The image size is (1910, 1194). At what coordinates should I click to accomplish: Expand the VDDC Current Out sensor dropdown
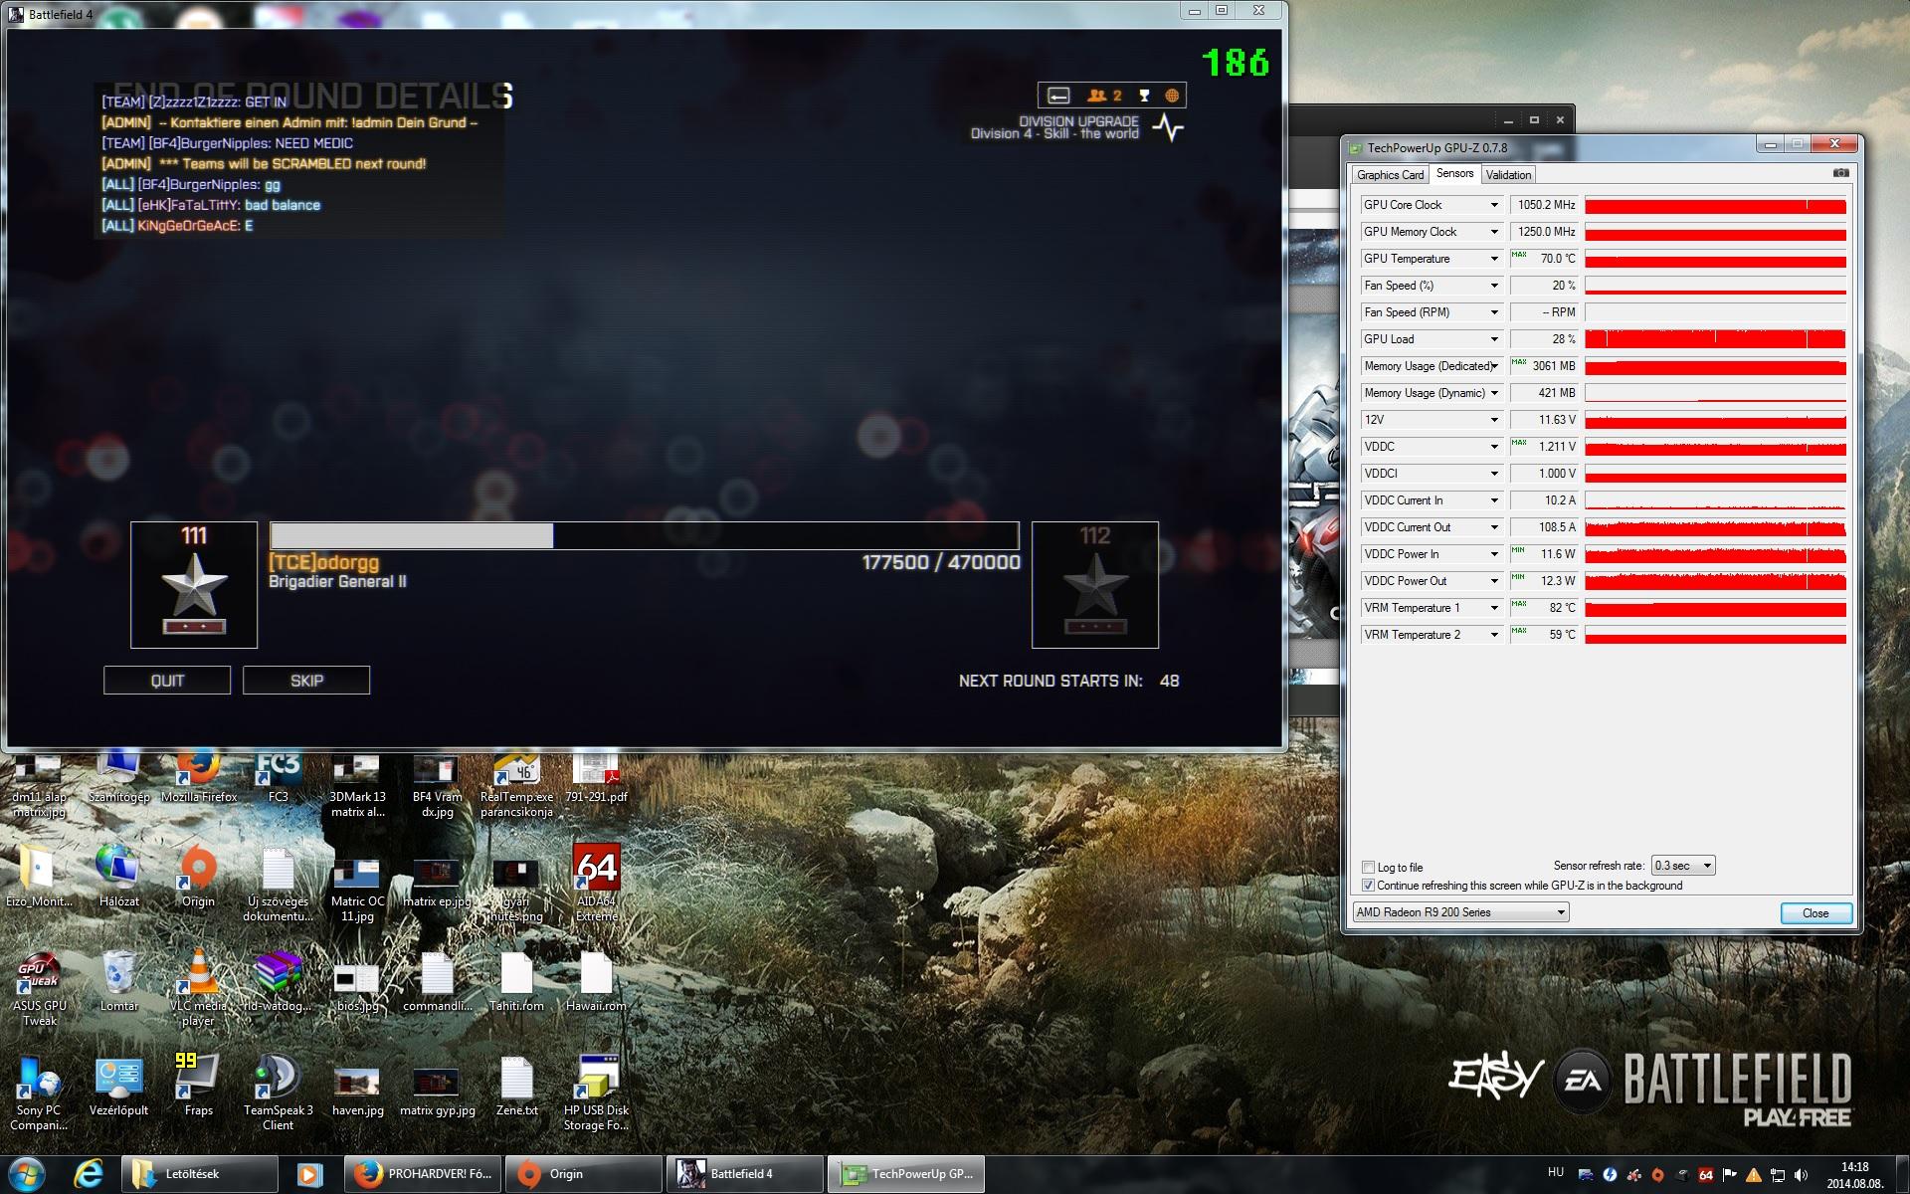click(x=1493, y=527)
